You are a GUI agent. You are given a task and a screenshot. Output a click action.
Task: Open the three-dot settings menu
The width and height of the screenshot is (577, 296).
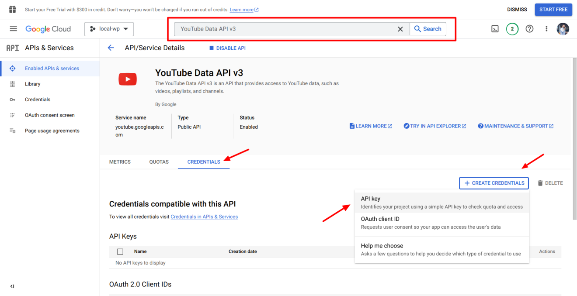546,29
